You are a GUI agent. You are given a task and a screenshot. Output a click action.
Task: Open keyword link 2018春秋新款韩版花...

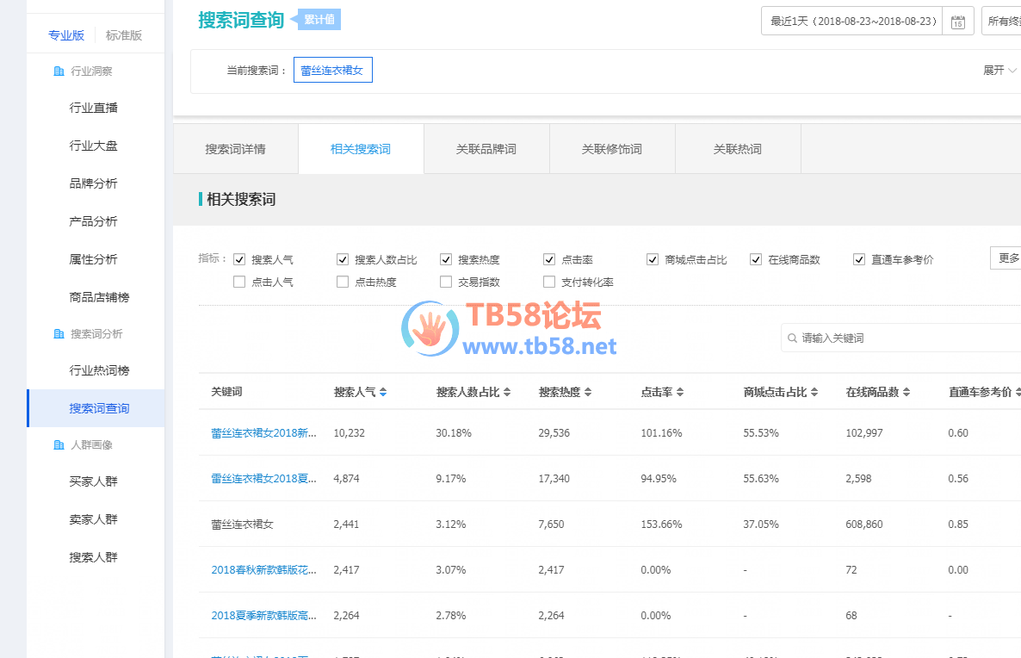(263, 569)
